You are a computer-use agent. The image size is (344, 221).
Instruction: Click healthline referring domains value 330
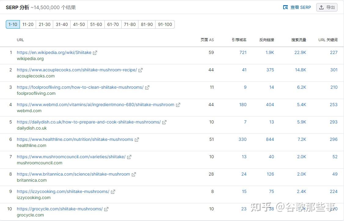click(243, 139)
